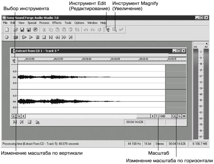Create a new file with New icon
This screenshot has height=164, width=214.
point(7,30)
